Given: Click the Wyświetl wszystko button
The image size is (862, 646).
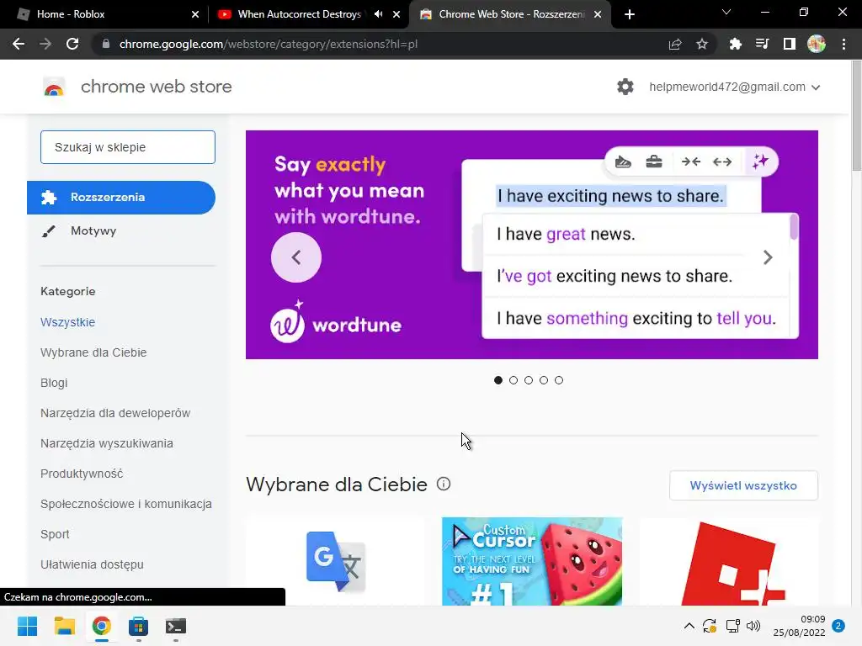Looking at the screenshot, I should [743, 485].
